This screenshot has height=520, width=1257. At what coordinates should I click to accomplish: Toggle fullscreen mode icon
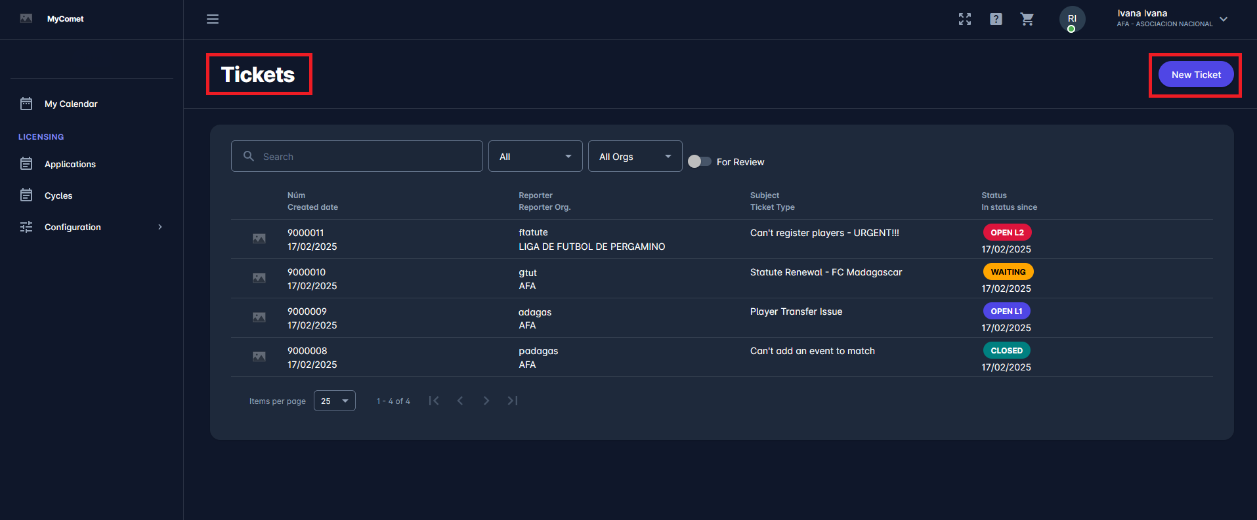[x=964, y=19]
